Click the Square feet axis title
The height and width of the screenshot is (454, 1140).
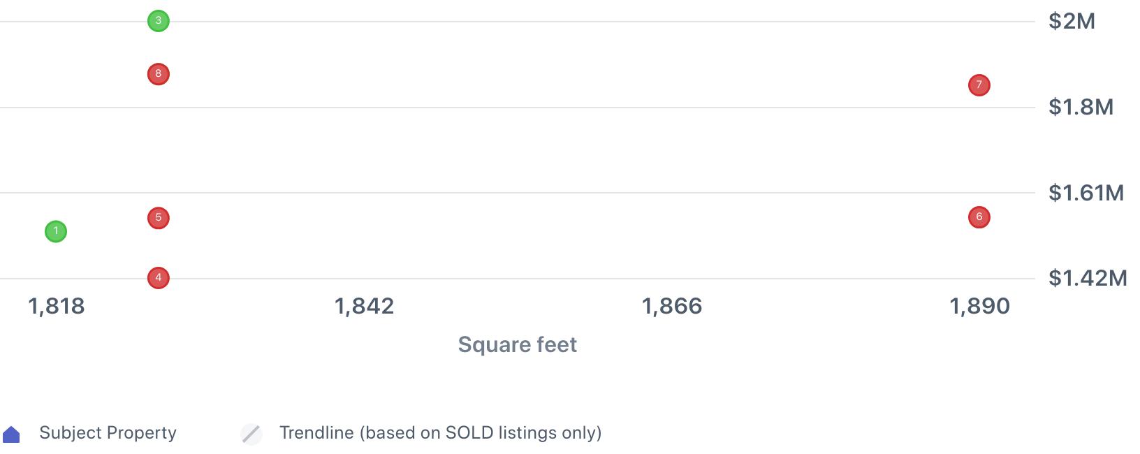tap(517, 344)
